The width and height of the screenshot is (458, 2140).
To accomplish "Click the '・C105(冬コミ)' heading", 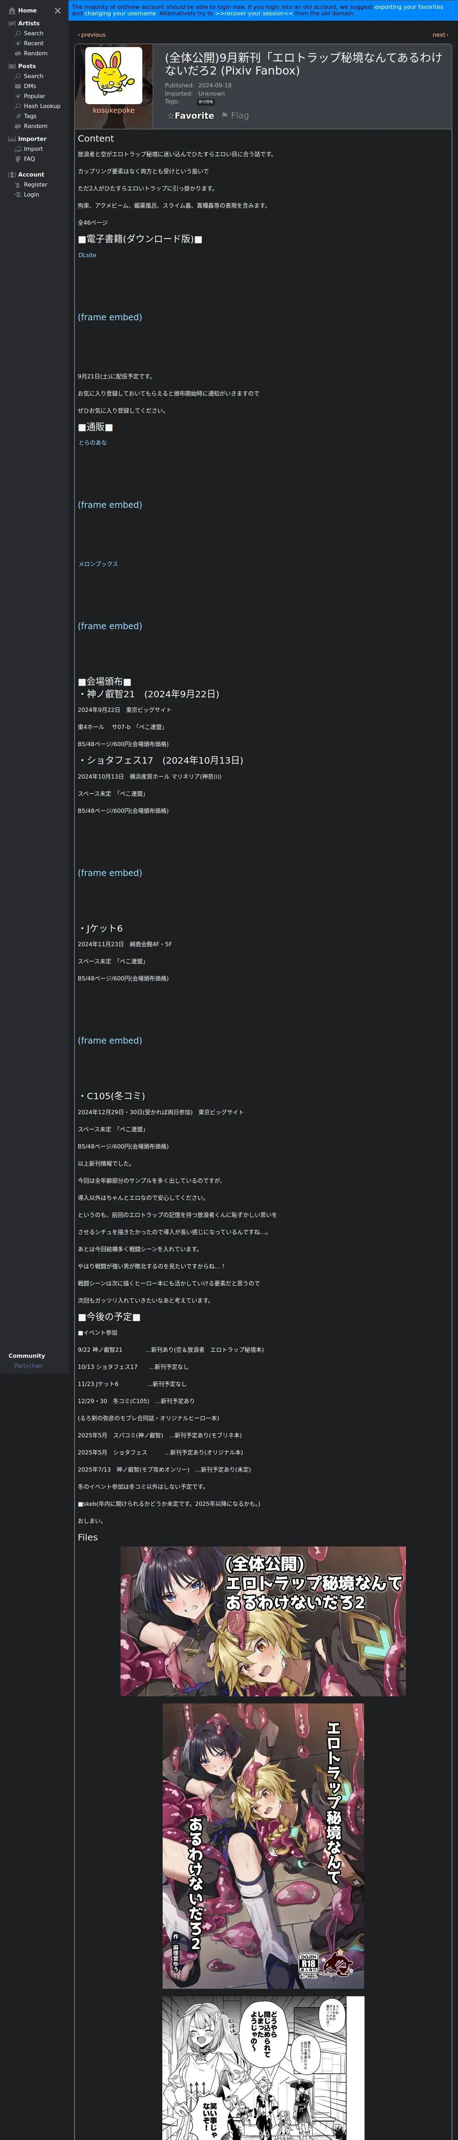I will point(111,1097).
